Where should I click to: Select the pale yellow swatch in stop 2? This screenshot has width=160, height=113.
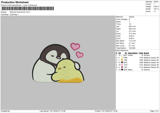122,58
